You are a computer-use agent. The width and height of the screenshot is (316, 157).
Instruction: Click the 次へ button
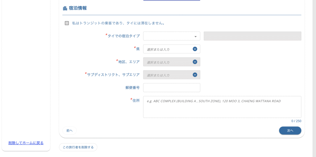(x=290, y=130)
